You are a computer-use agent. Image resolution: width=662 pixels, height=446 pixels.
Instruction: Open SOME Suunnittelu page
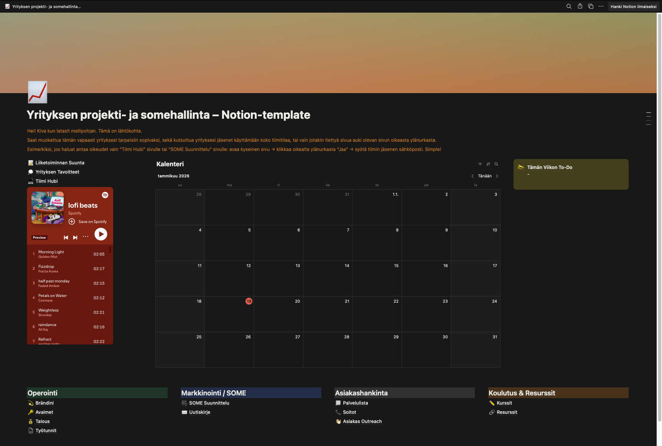tap(205, 403)
